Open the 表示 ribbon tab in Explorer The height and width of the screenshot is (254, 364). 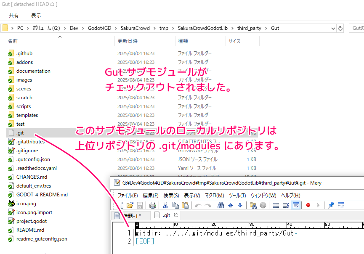click(x=36, y=15)
